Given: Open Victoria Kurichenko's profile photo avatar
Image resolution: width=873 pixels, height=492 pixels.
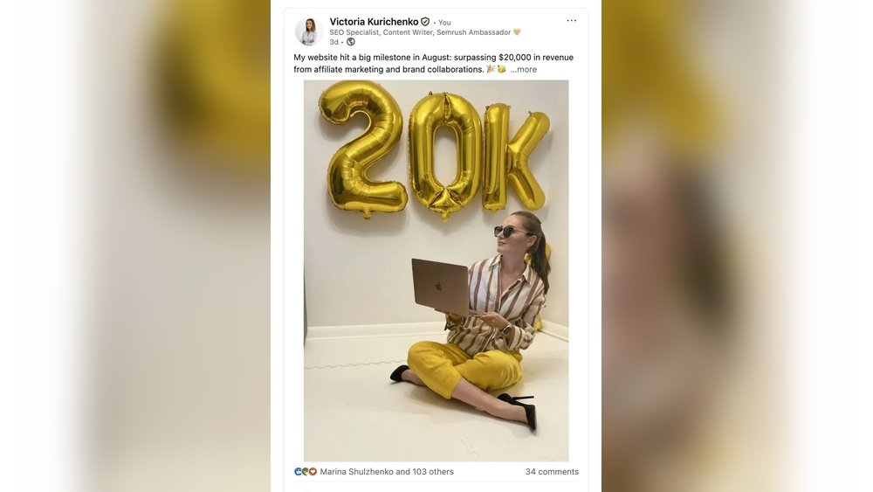Looking at the screenshot, I should point(308,31).
